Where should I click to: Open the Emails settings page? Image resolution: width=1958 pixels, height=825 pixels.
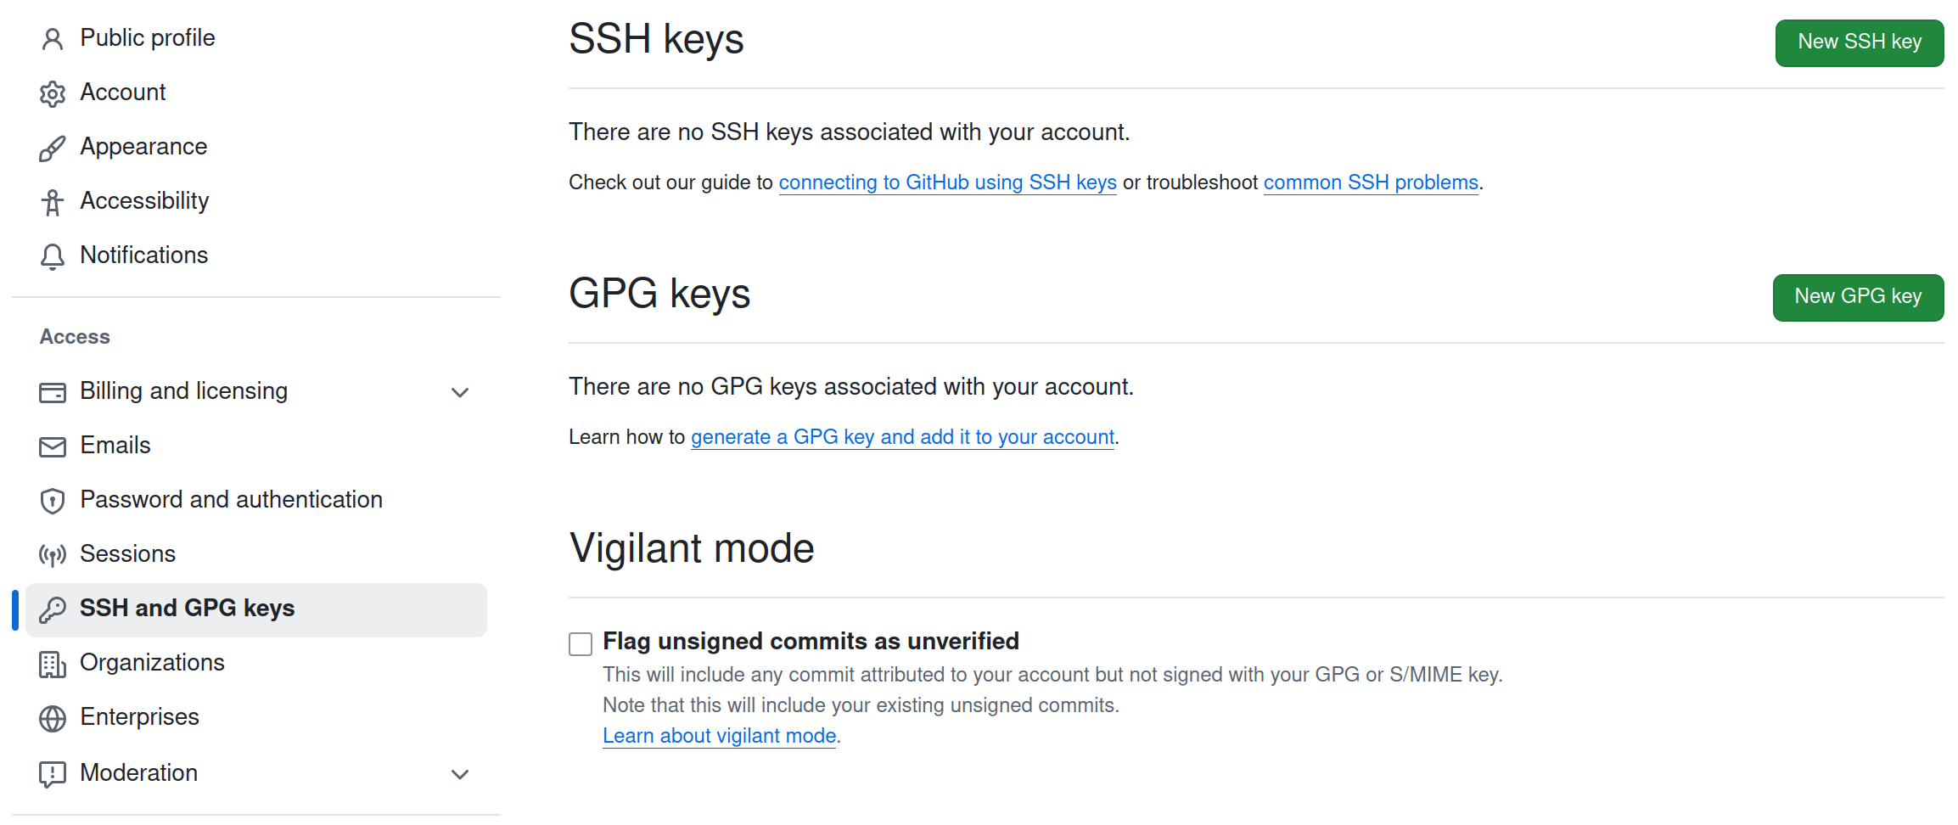click(x=115, y=446)
